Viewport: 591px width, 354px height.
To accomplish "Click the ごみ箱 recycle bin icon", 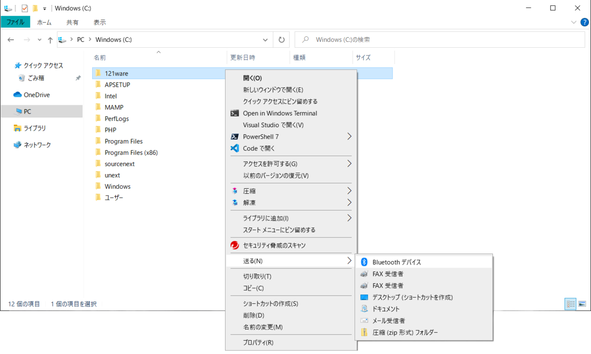I will point(21,78).
